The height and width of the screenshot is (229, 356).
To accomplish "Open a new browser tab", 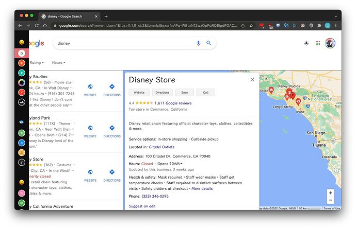I will tap(106, 16).
